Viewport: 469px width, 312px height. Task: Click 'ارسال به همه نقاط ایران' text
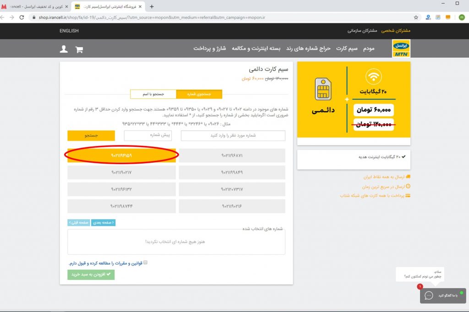point(384,177)
